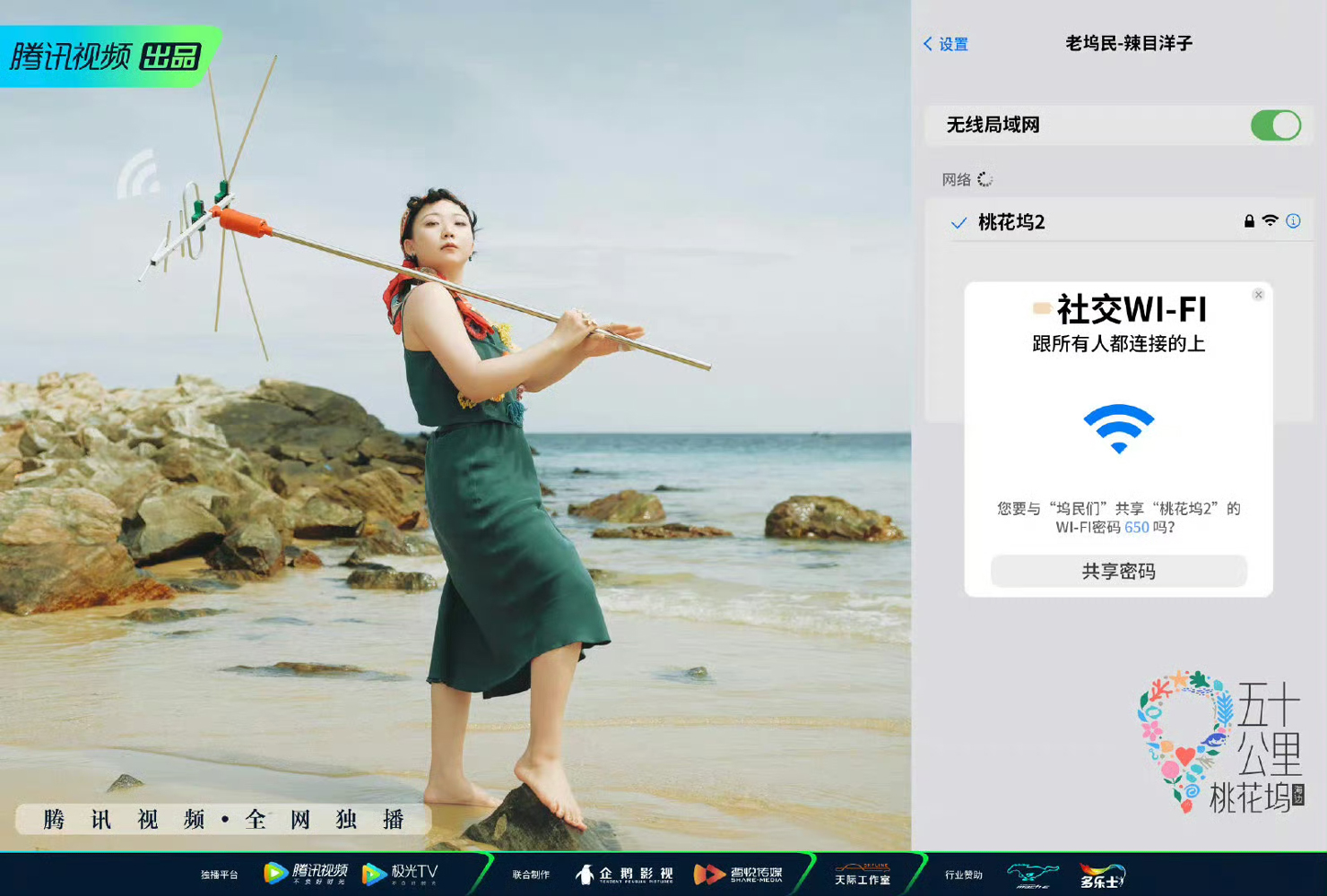Click the blue 650 password link

pyautogui.click(x=1136, y=528)
